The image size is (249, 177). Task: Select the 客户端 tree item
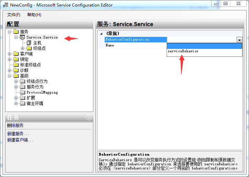tap(27, 54)
